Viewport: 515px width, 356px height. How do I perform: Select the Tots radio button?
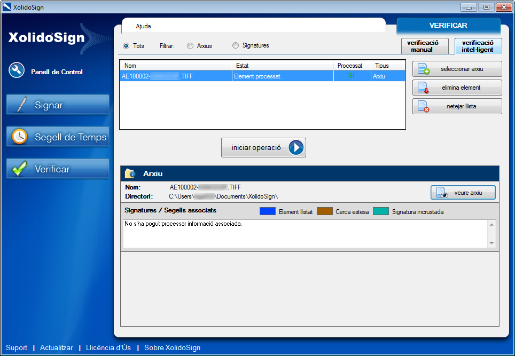click(126, 46)
